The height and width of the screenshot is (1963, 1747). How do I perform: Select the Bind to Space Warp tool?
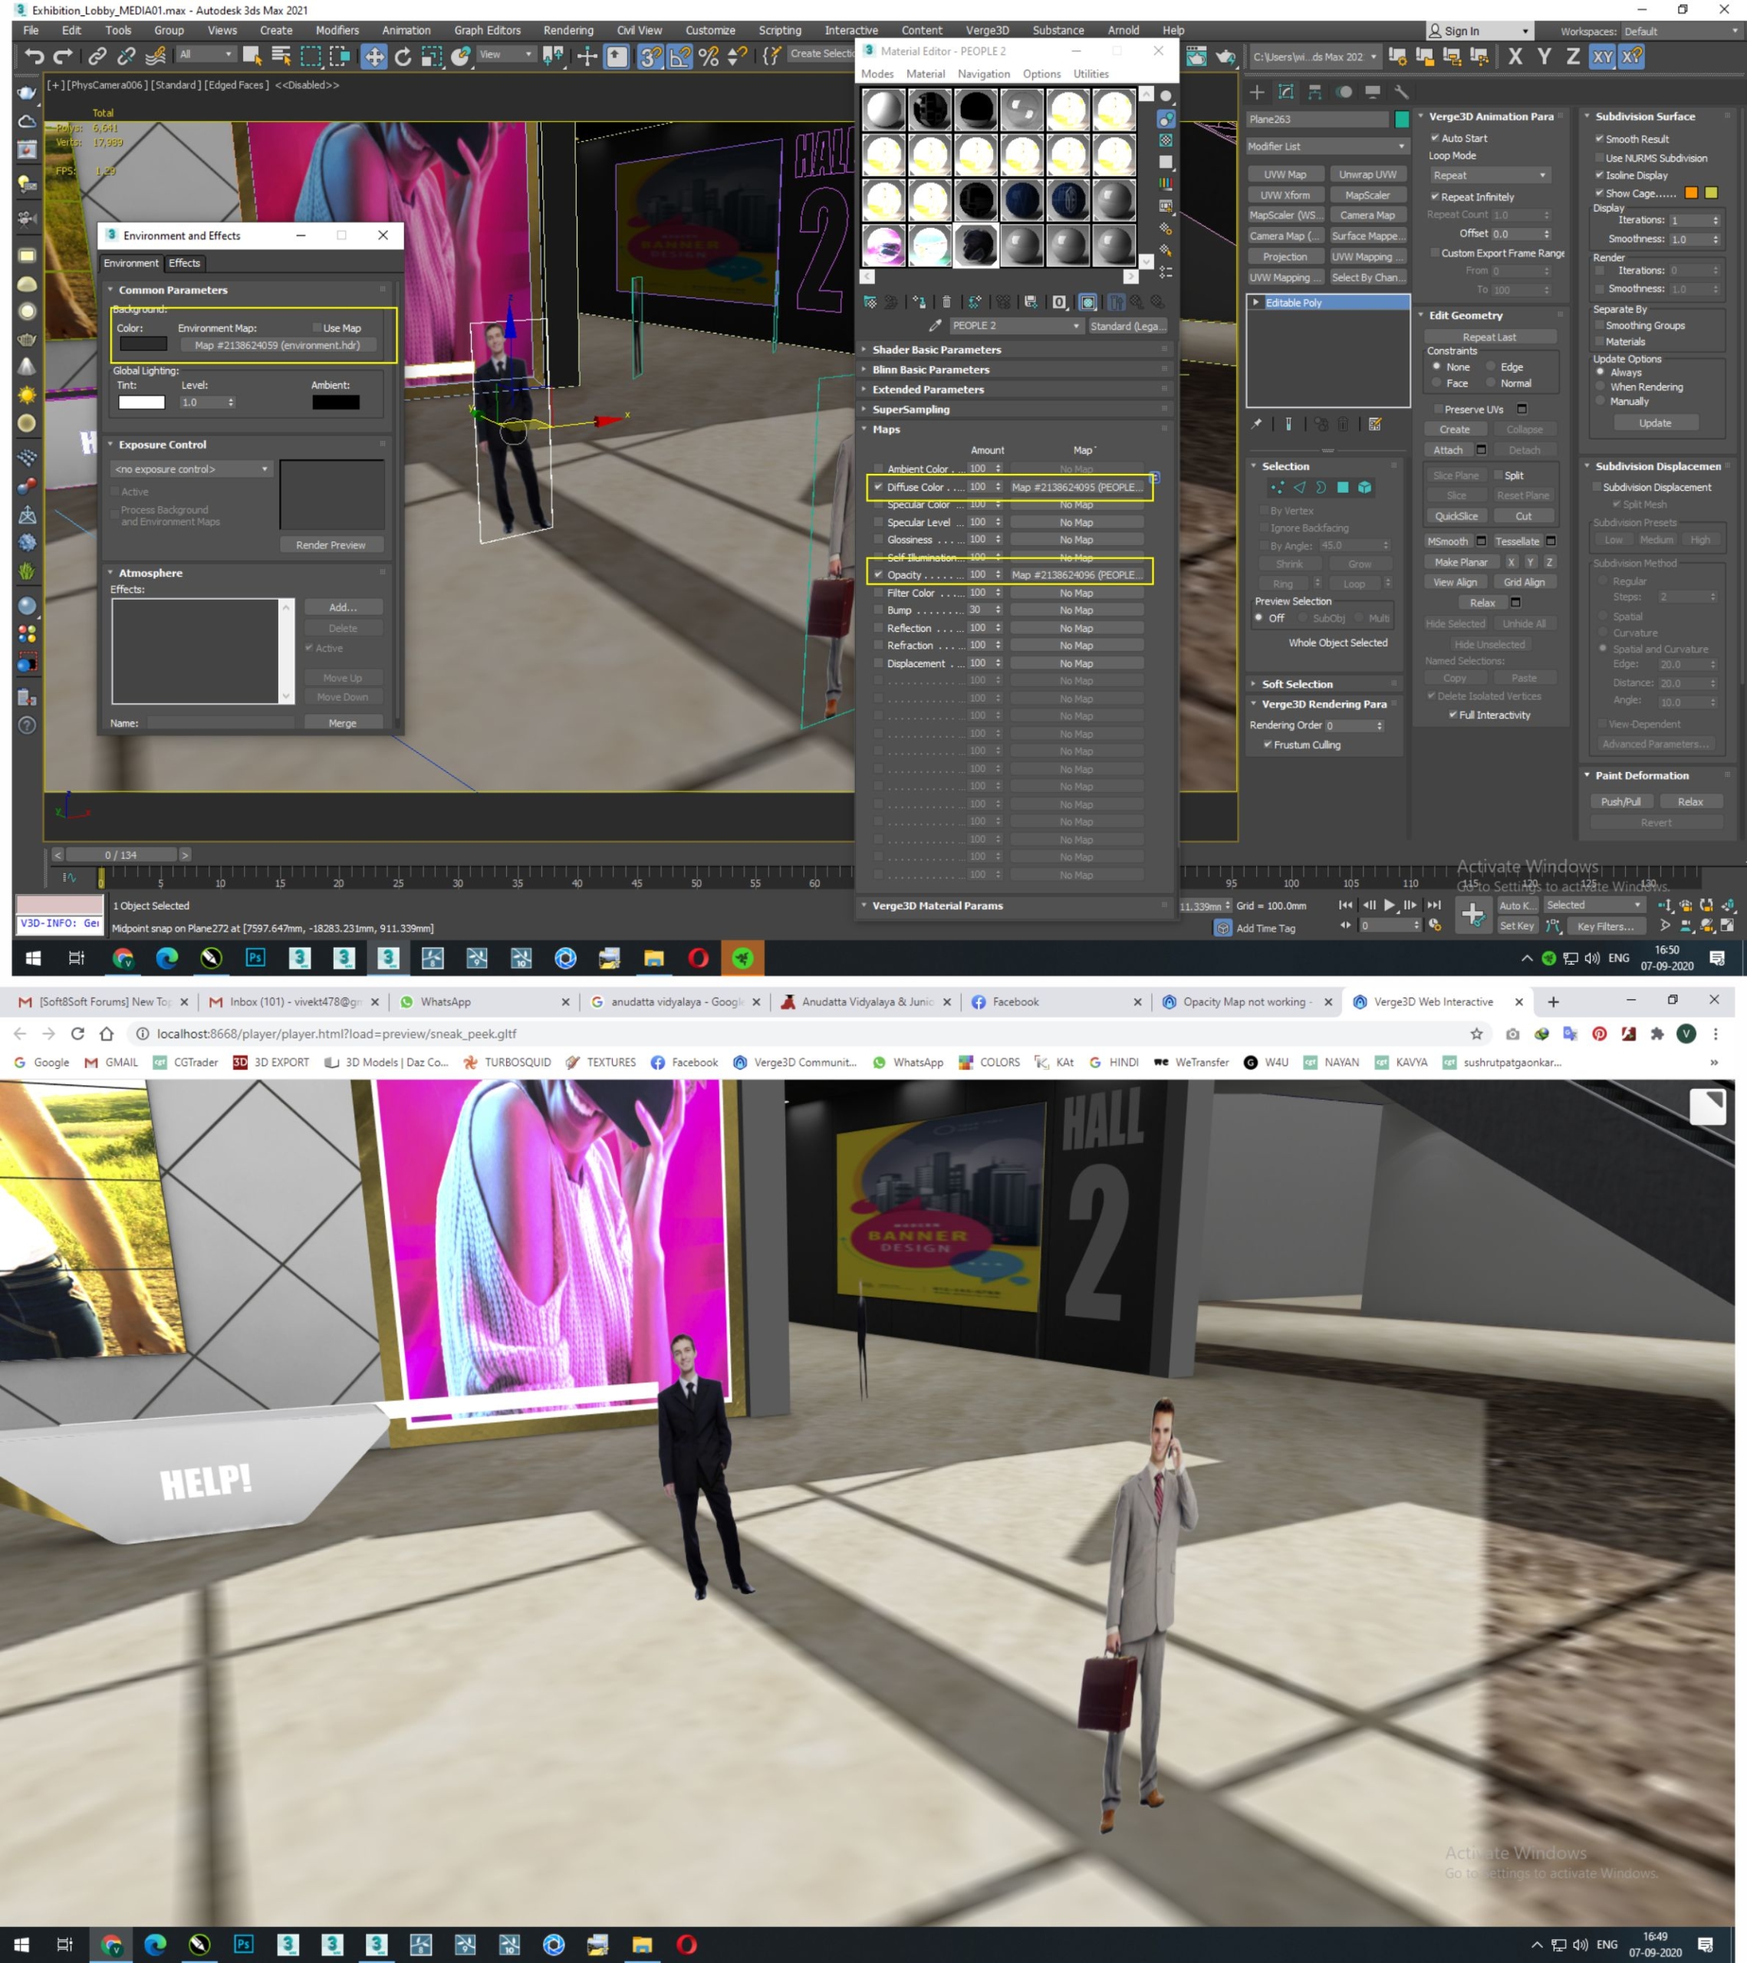(x=155, y=57)
